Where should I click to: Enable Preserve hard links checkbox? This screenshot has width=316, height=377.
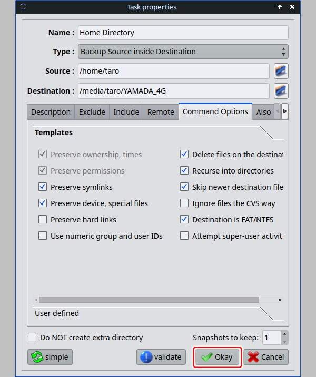point(43,220)
